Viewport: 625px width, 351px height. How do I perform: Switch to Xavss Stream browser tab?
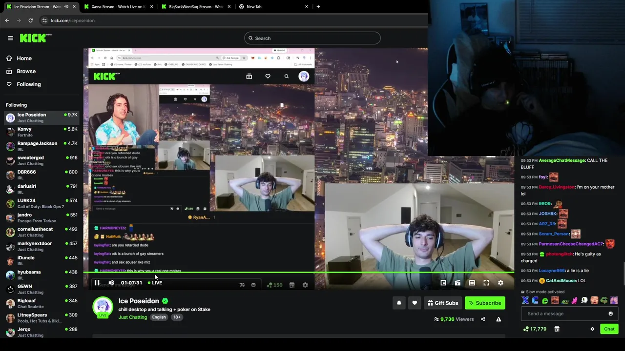tap(120, 7)
